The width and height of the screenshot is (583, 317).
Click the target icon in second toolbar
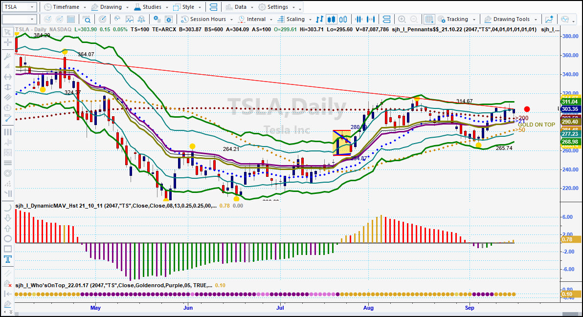click(103, 20)
